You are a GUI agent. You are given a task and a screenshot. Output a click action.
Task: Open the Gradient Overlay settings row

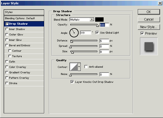24,72
